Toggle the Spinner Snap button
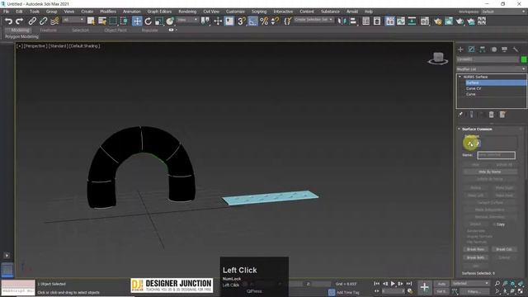Viewport: 528px width, 297px height. (275, 21)
